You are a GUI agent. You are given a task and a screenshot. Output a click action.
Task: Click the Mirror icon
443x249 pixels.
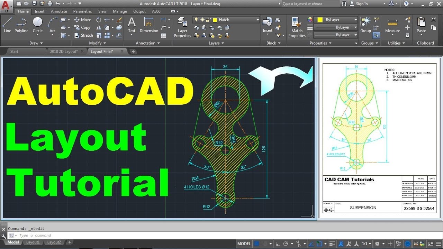point(99,27)
